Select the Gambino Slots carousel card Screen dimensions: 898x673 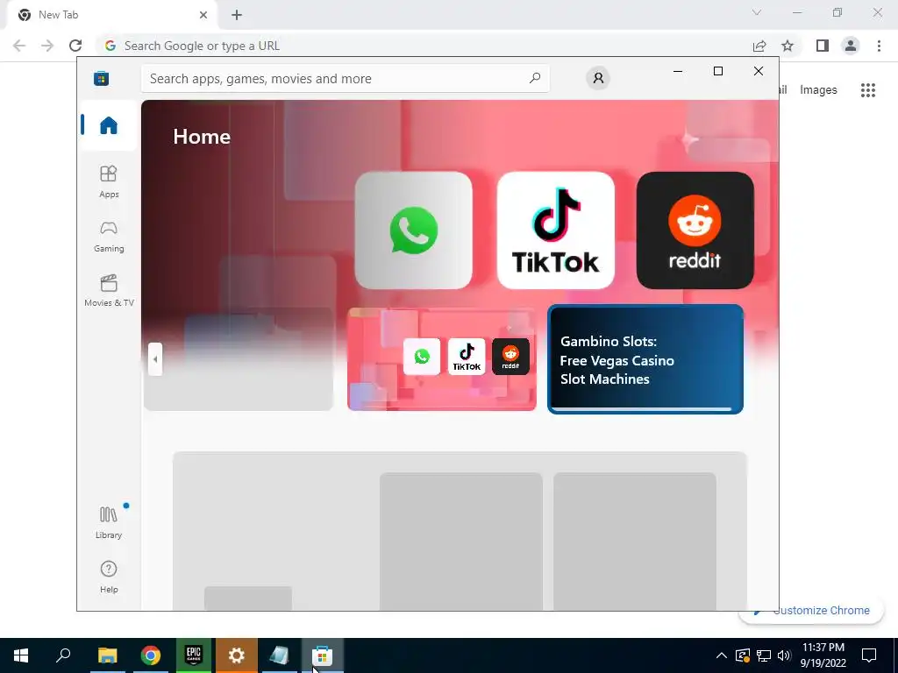tap(645, 359)
